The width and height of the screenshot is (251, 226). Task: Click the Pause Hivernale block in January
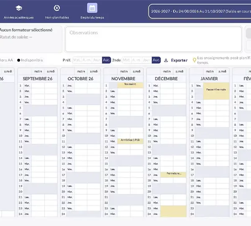point(216,91)
